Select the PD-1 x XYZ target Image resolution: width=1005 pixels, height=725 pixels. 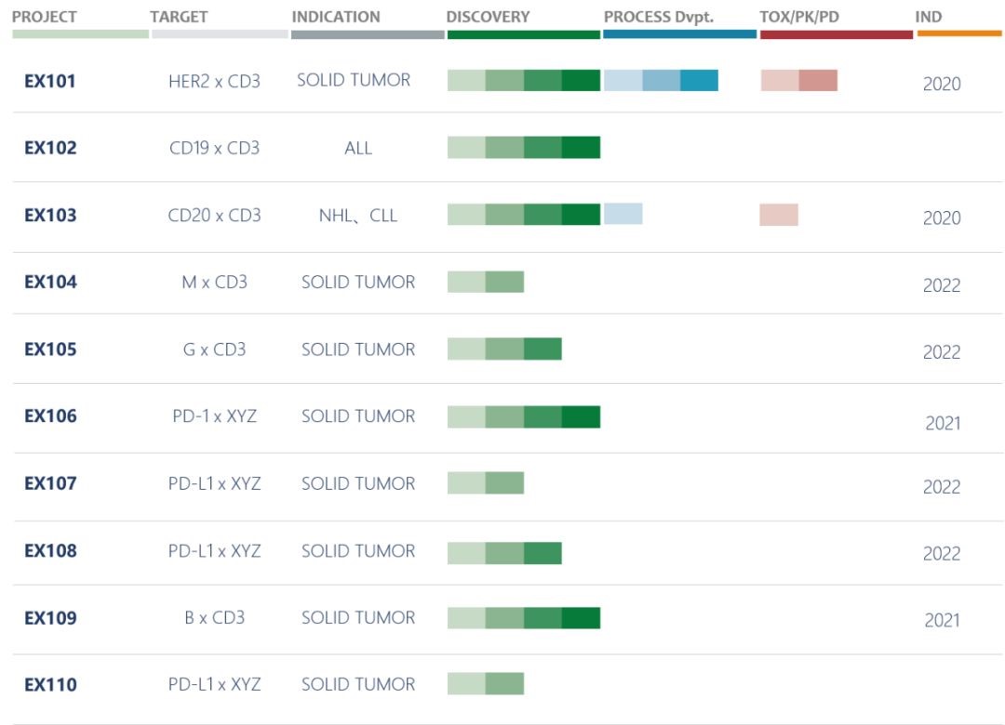214,416
